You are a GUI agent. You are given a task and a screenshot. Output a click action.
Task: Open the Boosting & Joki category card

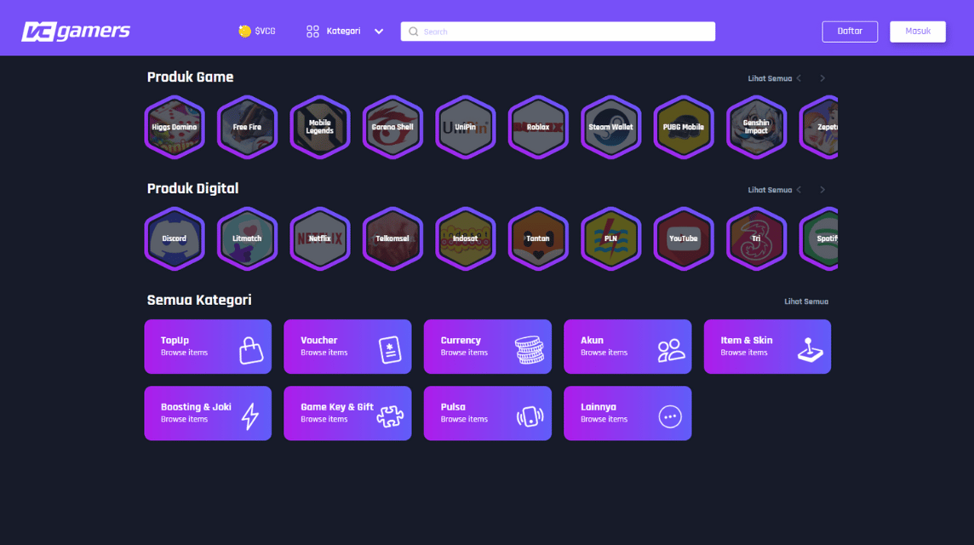(x=208, y=413)
